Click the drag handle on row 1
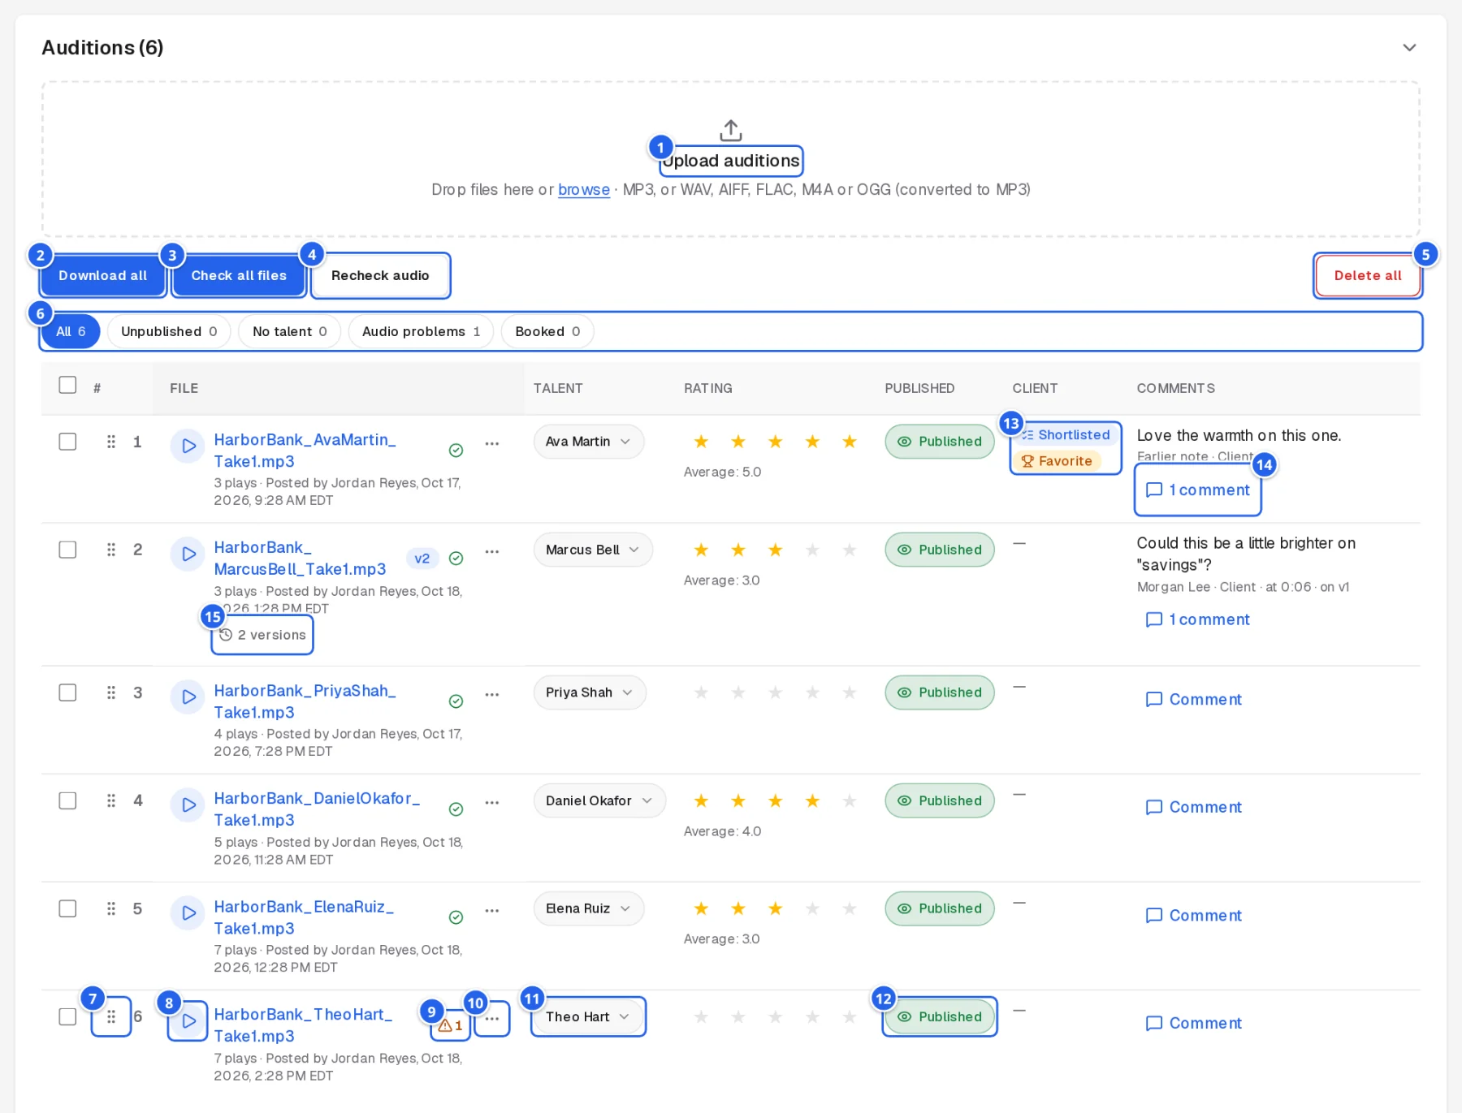This screenshot has height=1113, width=1462. tap(111, 442)
